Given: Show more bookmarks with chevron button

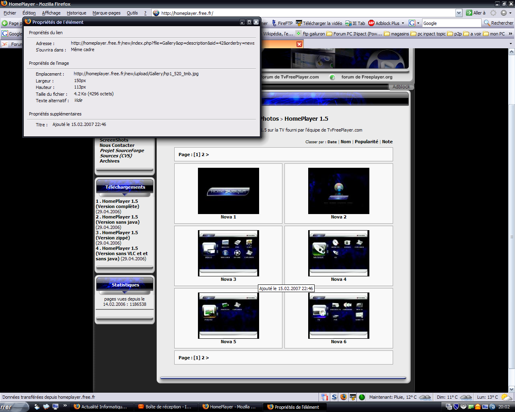Looking at the screenshot, I should coord(510,34).
